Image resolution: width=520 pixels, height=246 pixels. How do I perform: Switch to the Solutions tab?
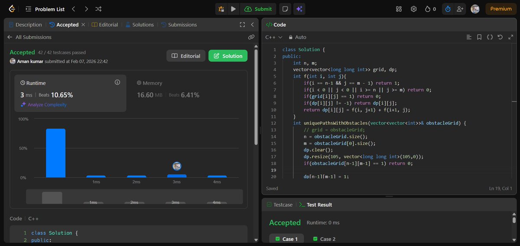[140, 25]
